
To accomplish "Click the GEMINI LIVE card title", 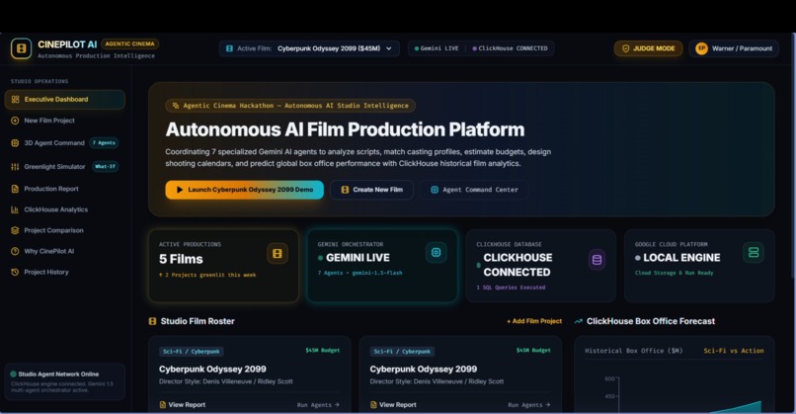I will click(x=358, y=258).
